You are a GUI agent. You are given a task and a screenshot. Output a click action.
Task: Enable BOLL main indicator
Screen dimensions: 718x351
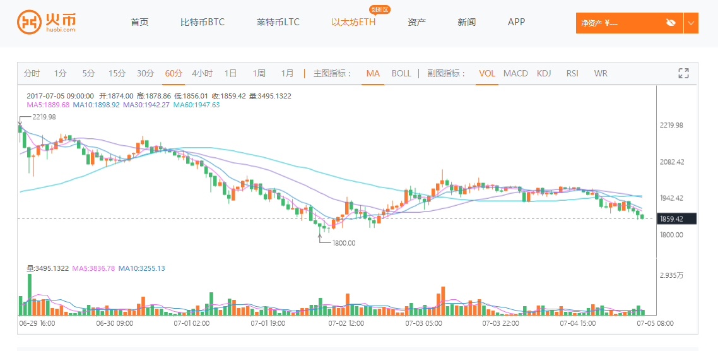coord(401,73)
